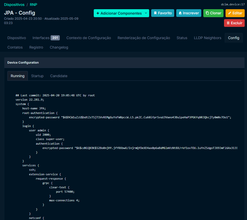Select the Status tab
The width and height of the screenshot is (247, 220).
pos(182,38)
